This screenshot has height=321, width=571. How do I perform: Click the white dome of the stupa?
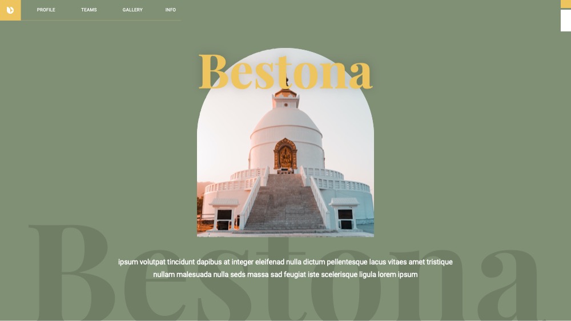[x=286, y=121]
